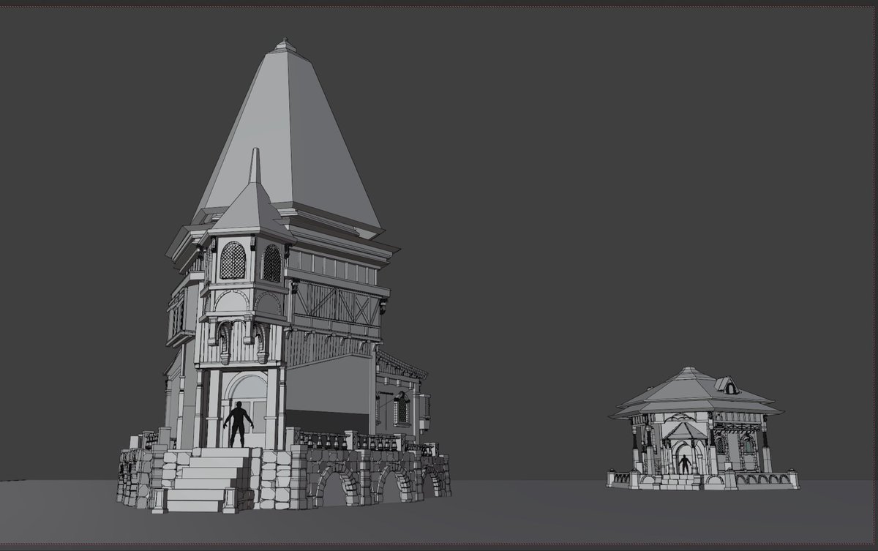Click the tall pyramid roof of the tower

click(291, 139)
